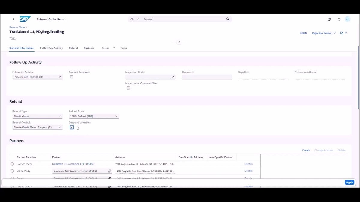Open notifications via the bell icon

coord(339,19)
